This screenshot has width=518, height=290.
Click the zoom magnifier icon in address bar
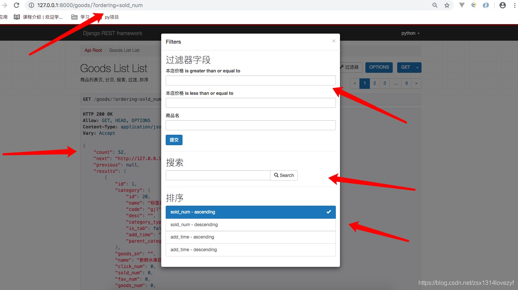[435, 5]
